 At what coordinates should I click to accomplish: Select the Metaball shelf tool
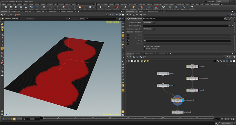31,8
